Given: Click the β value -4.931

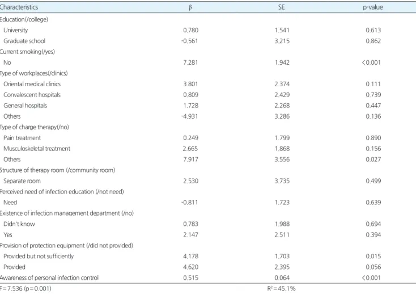Looking at the screenshot, I should point(190,116).
